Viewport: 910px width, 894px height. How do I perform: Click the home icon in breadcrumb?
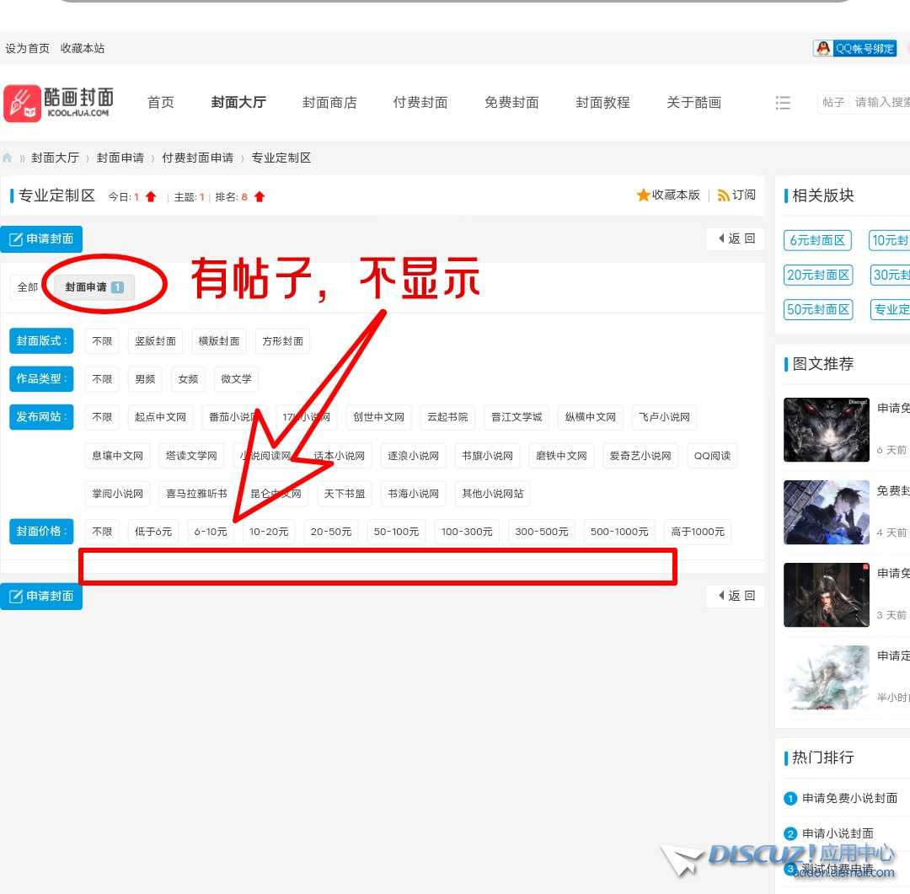(8, 158)
